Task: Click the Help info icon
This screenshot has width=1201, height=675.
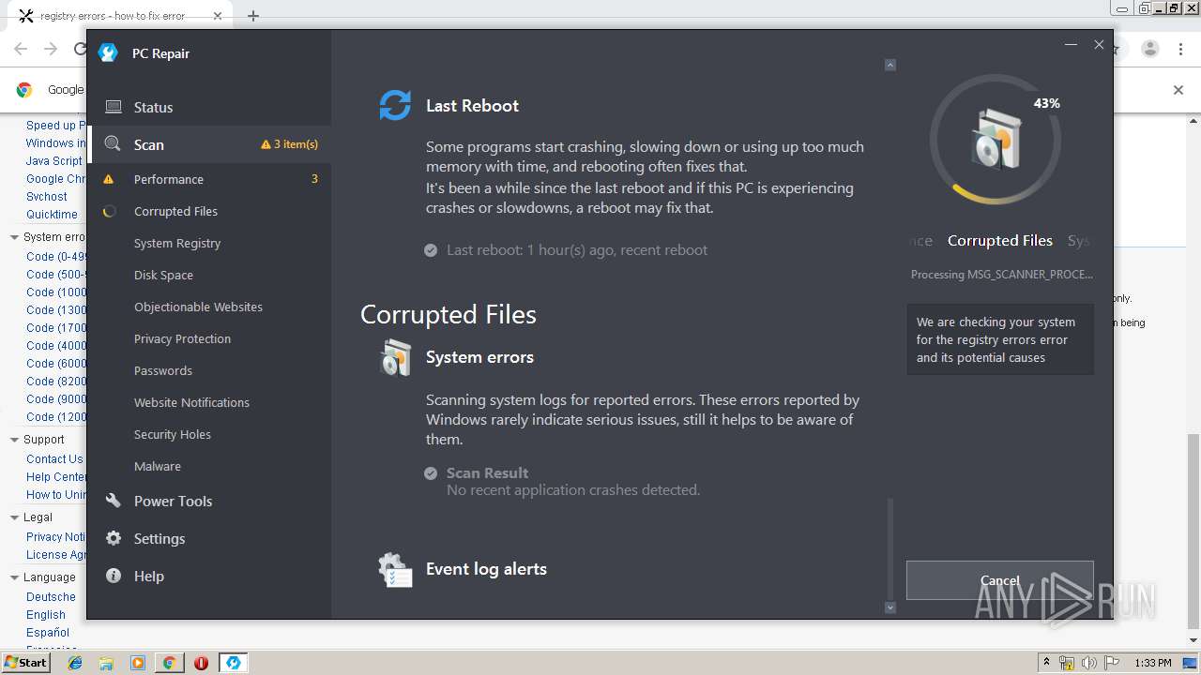Action: (114, 576)
